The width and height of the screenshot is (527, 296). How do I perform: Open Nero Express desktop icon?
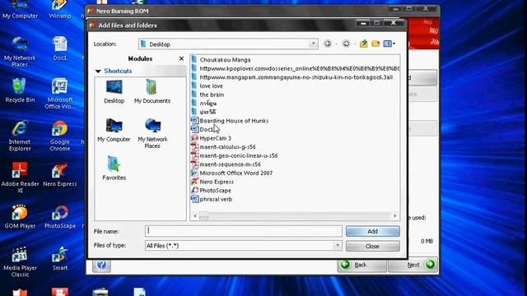tap(60, 174)
